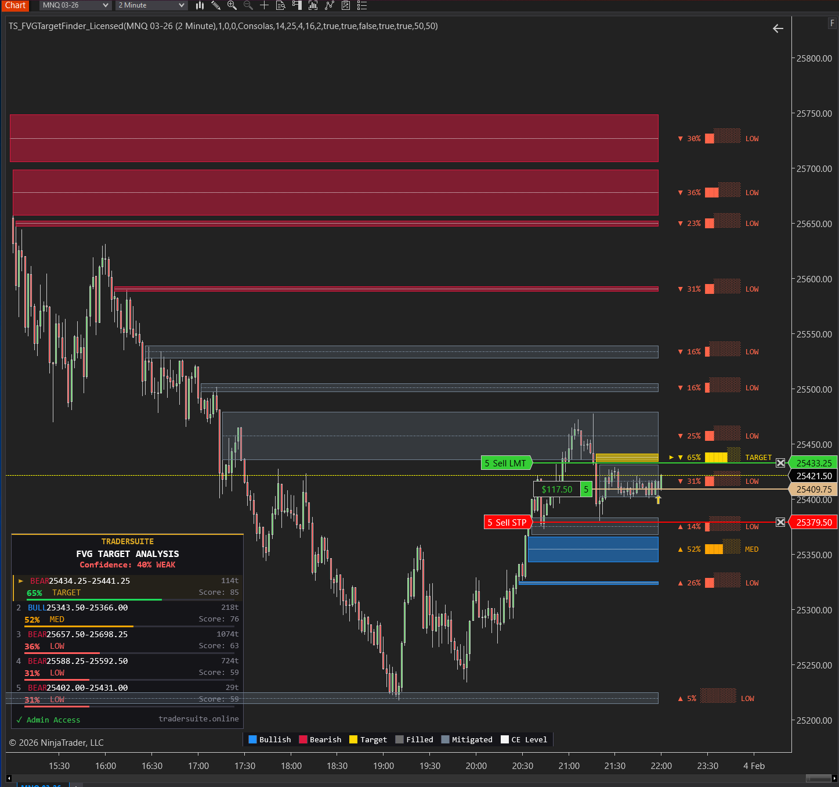Image resolution: width=839 pixels, height=787 pixels.
Task: Click the 52% MED probability label on chart
Action: (x=718, y=549)
